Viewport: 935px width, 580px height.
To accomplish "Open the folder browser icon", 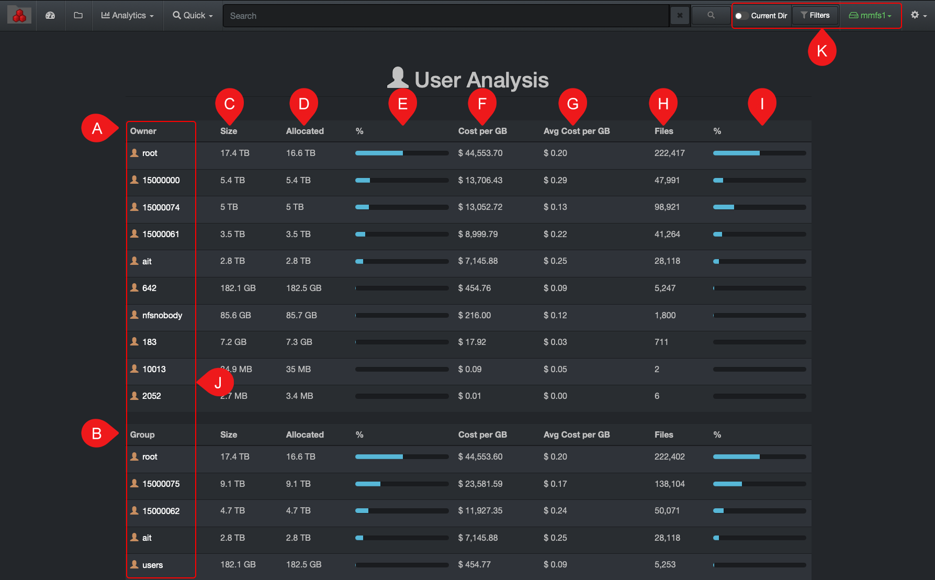I will [x=78, y=16].
